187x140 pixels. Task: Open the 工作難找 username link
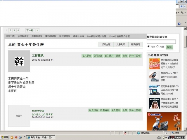pyautogui.click(x=38, y=55)
